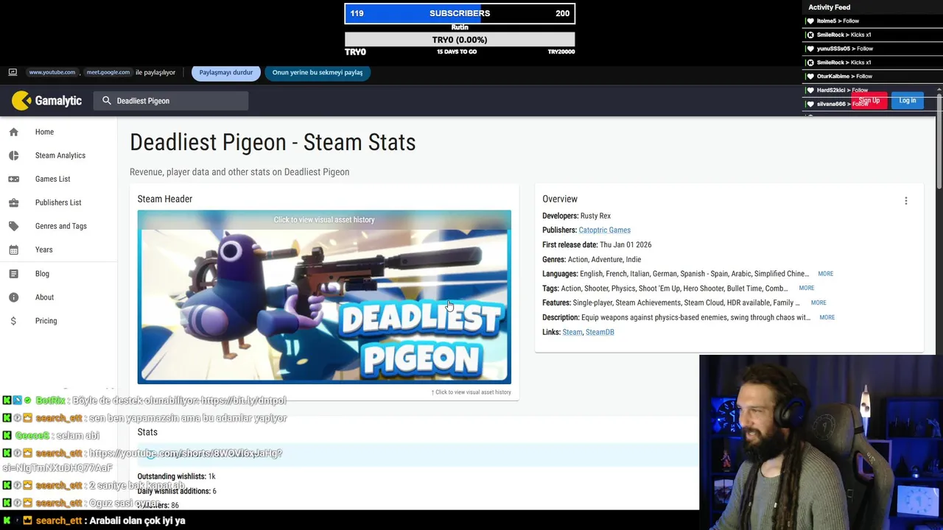The width and height of the screenshot is (943, 530).
Task: Open Steam Analytics in the sidebar
Action: pyautogui.click(x=60, y=155)
